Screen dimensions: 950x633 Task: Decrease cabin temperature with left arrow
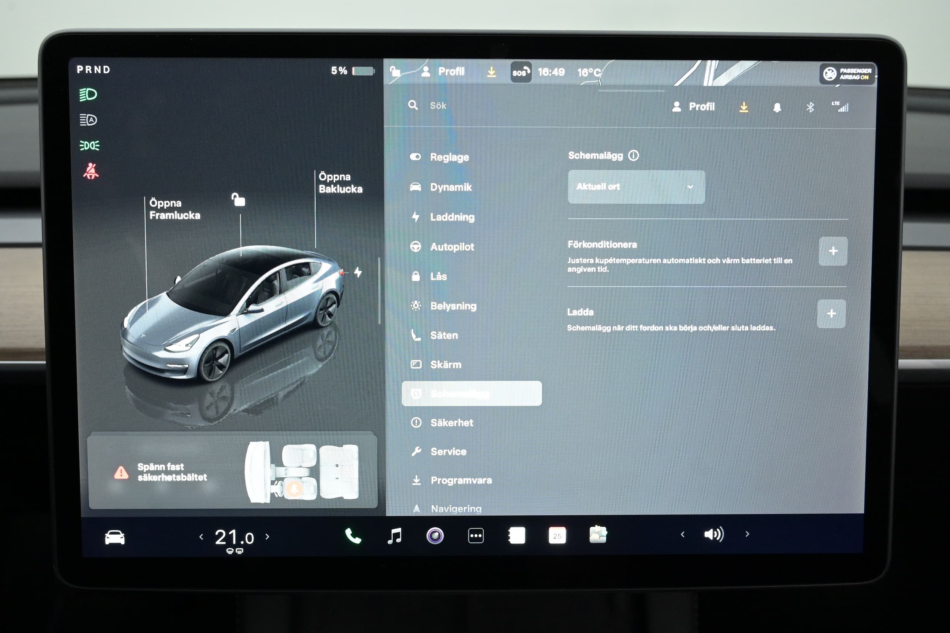pos(201,537)
